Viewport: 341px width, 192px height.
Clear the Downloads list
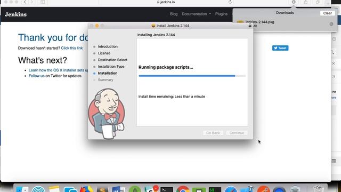(x=327, y=13)
